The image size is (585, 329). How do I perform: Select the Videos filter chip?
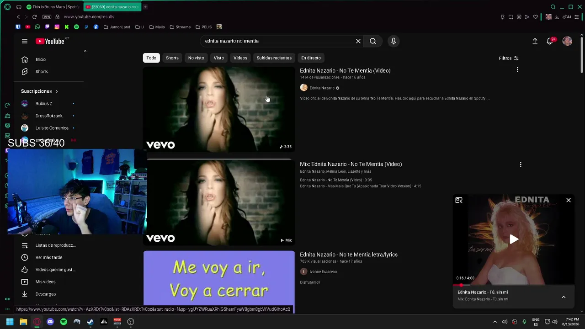pos(240,58)
